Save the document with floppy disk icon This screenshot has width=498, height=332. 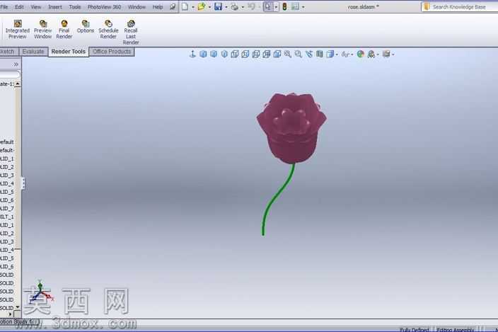point(218,6)
